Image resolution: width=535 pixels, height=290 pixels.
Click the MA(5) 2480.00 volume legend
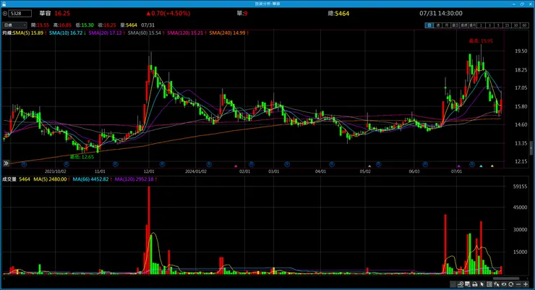(x=51, y=179)
